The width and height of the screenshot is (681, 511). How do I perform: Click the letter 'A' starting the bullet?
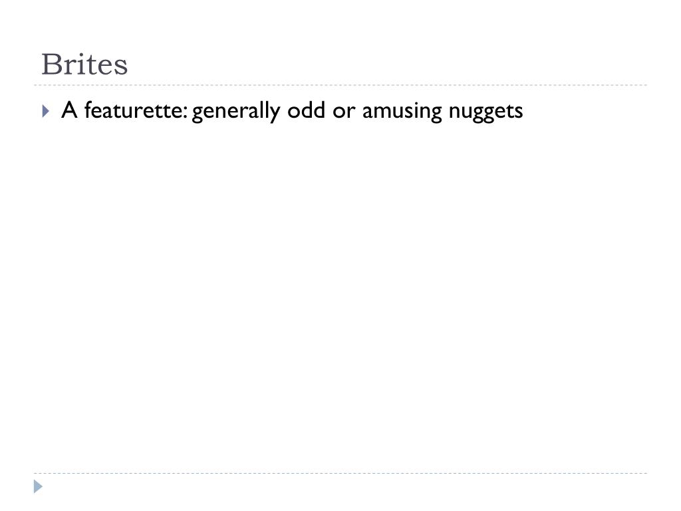point(69,110)
